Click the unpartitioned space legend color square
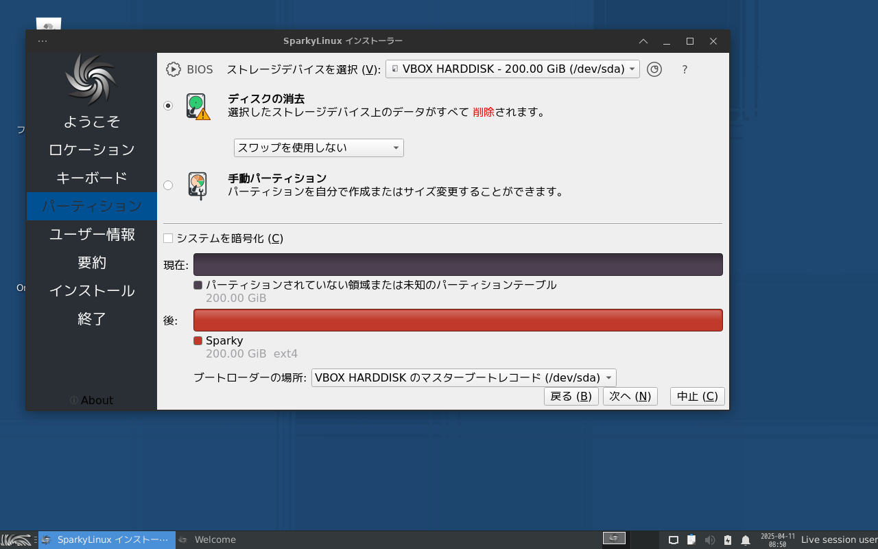 (198, 285)
